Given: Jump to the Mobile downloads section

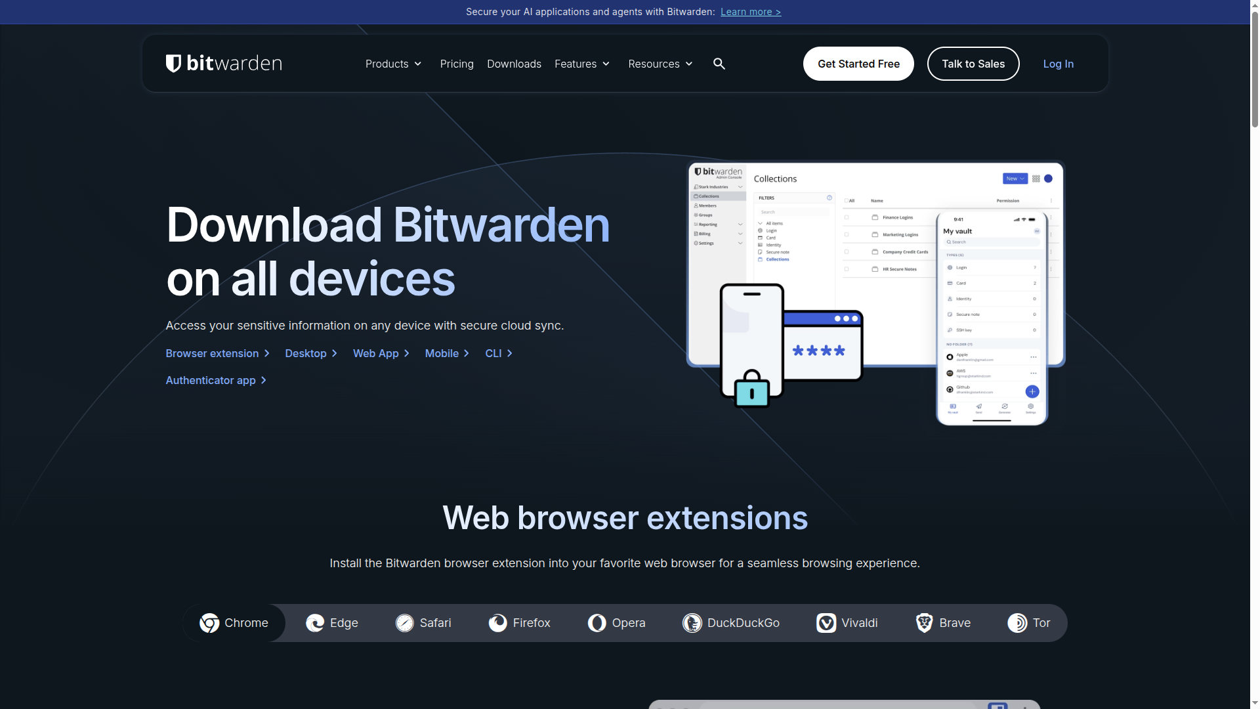Looking at the screenshot, I should [x=448, y=354].
